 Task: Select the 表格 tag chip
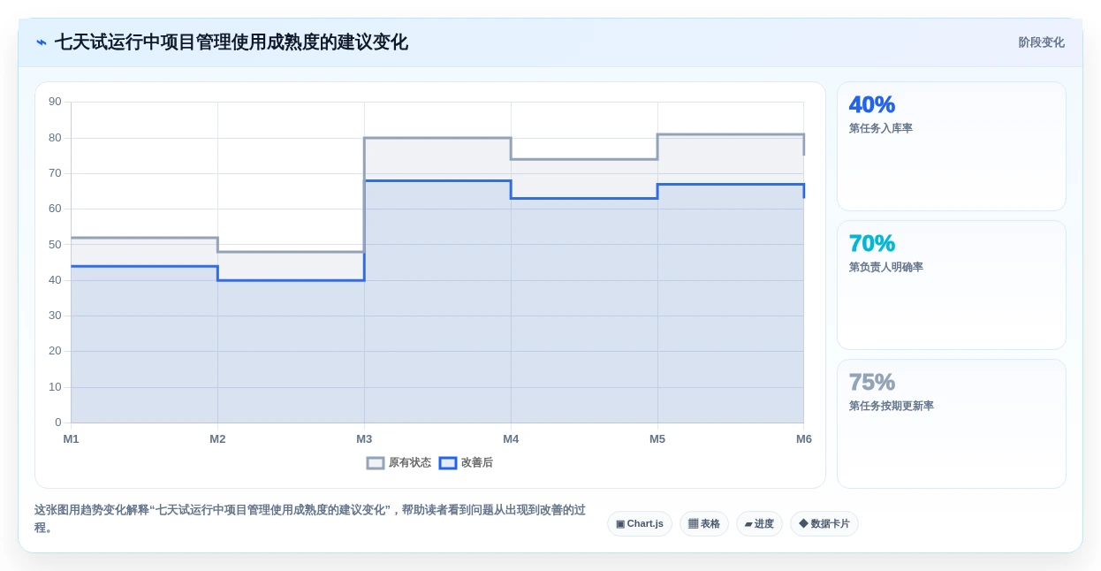pyautogui.click(x=704, y=524)
